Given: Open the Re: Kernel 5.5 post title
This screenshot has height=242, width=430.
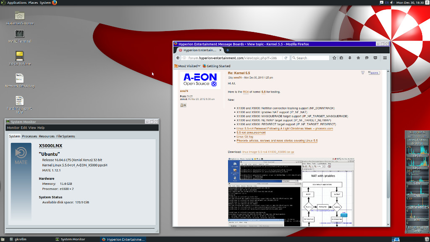Looking at the screenshot, I should (x=239, y=73).
